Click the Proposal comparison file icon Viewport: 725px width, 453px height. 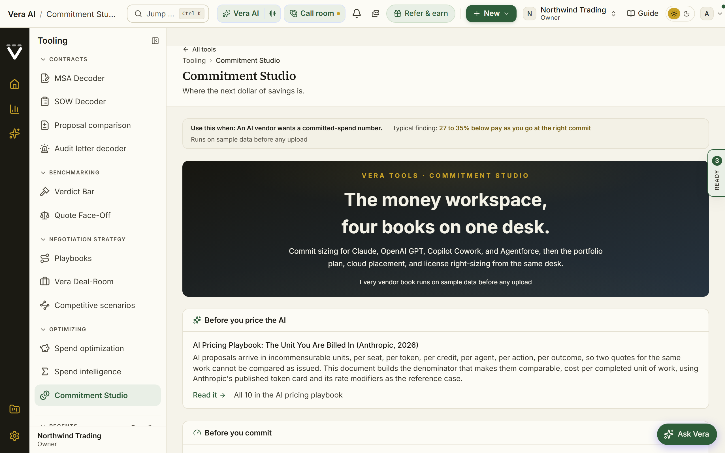pos(45,125)
